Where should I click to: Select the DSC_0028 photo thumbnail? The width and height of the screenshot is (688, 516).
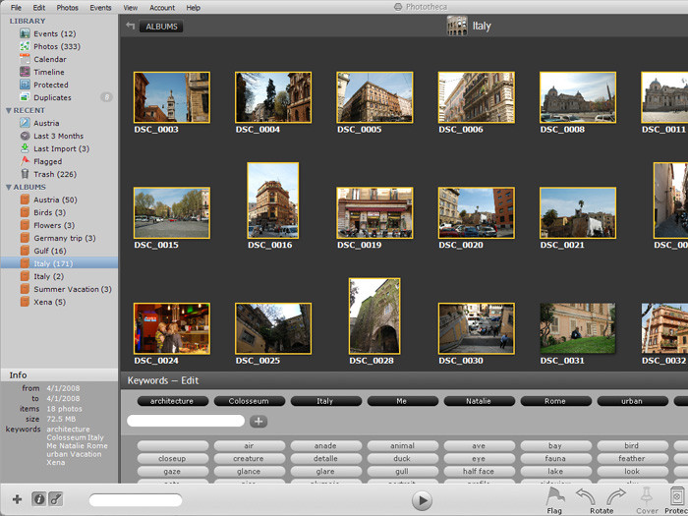pos(374,315)
